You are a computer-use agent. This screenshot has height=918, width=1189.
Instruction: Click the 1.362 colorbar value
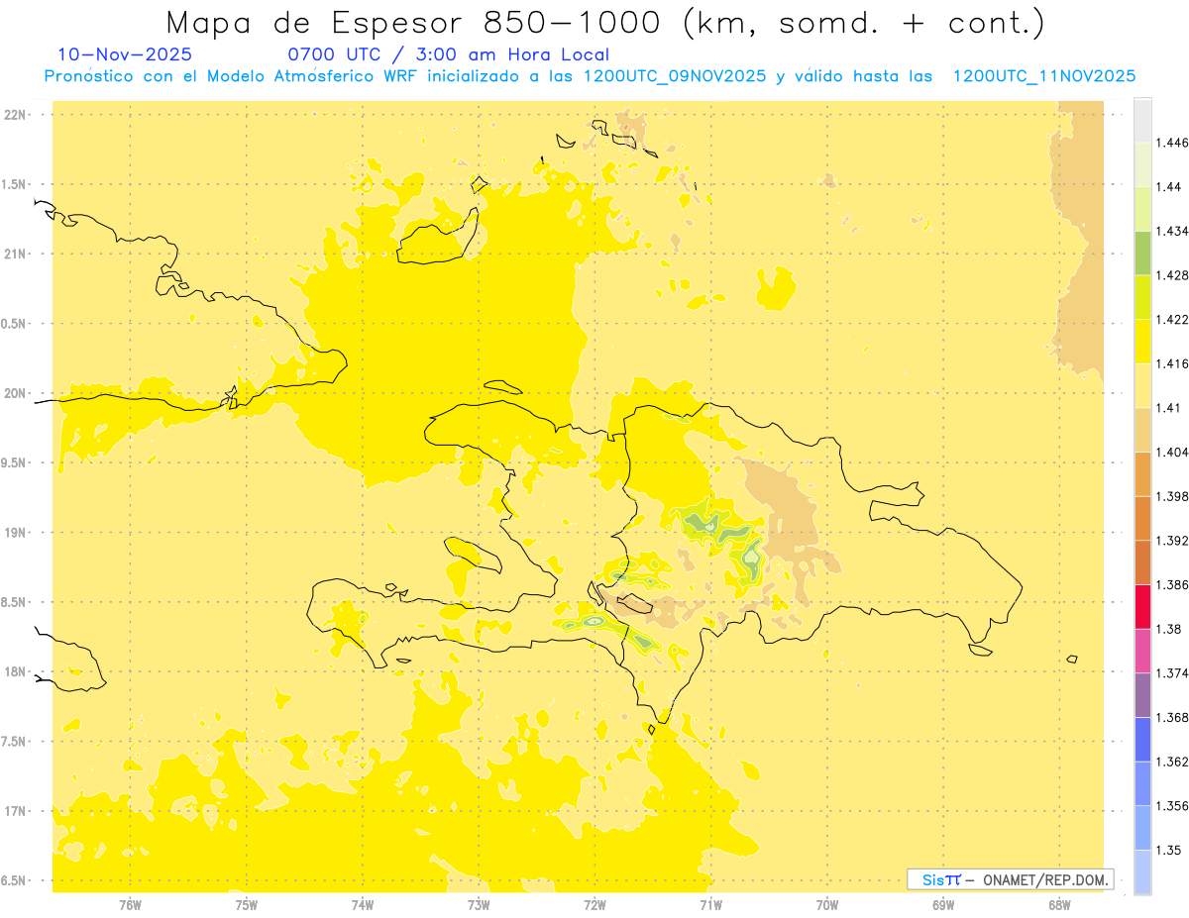(x=1171, y=762)
